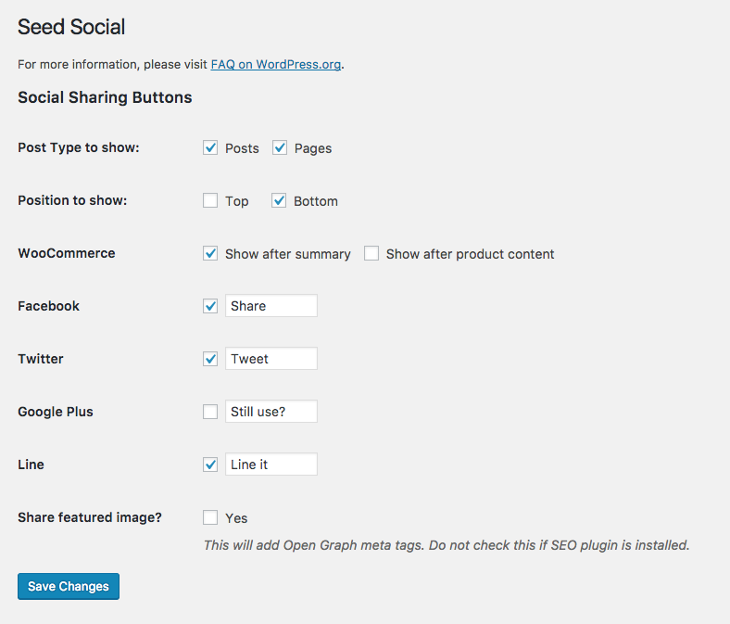Enable the Top position checkbox
730x624 pixels.
[210, 200]
